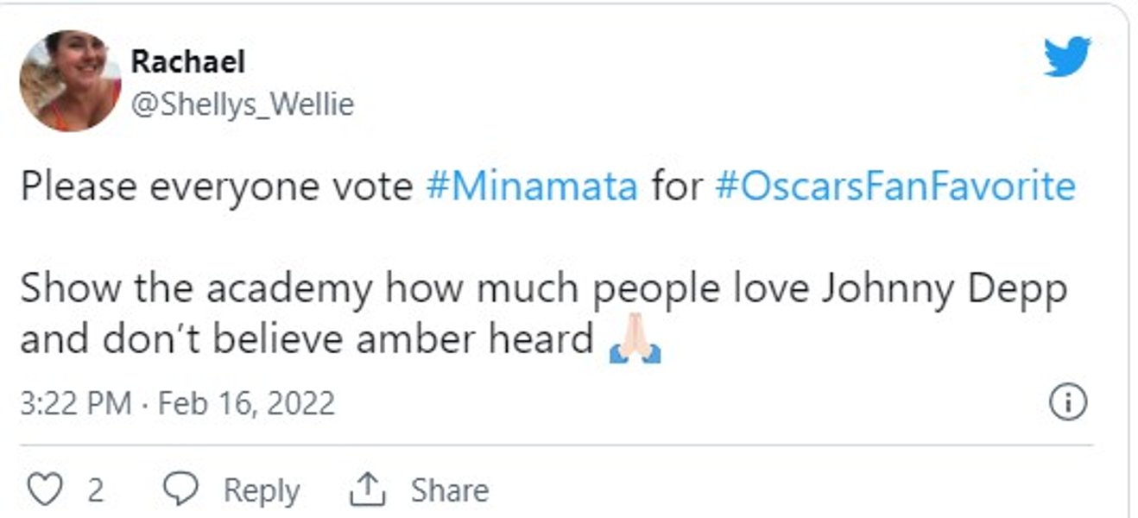
Task: Click the 3:22 PM timestamp
Action: (x=76, y=403)
